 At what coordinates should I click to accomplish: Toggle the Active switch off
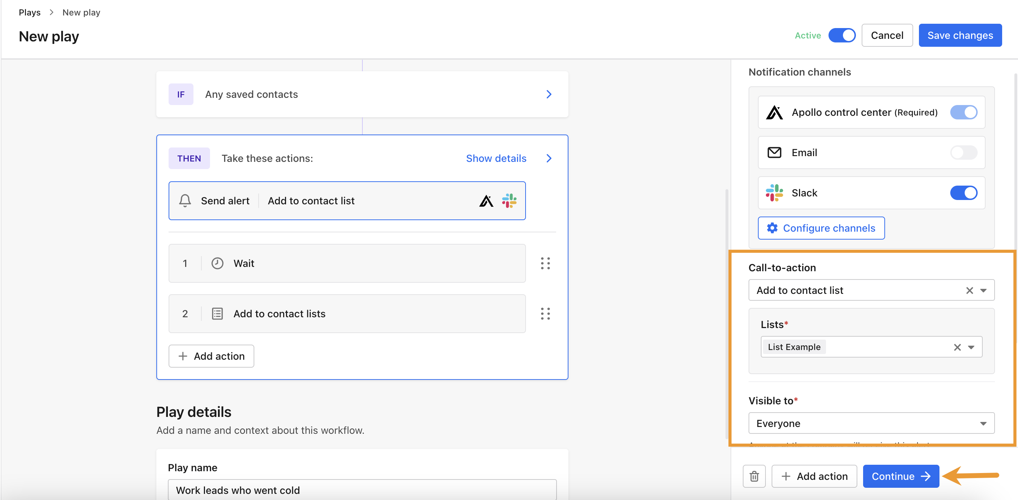842,35
